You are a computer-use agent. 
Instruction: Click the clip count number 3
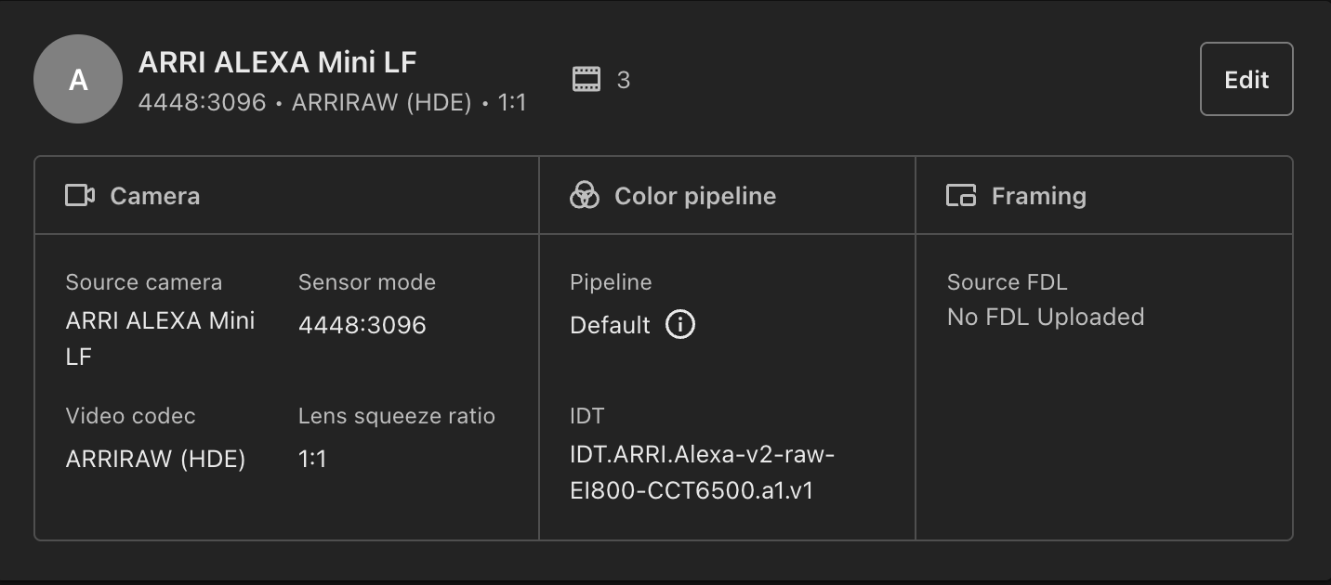coord(624,80)
